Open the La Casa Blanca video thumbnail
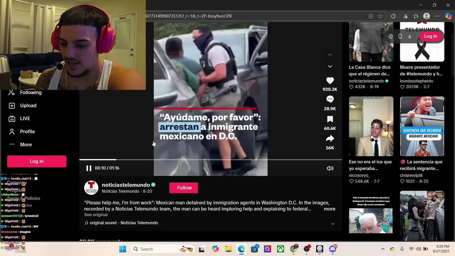 click(371, 42)
